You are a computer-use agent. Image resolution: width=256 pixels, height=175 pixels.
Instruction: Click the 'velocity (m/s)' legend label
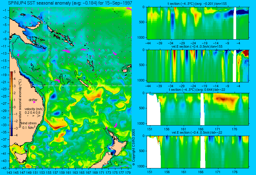coord(34,109)
